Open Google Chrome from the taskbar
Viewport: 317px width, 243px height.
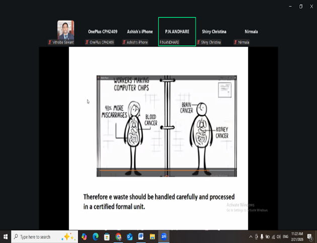(118, 236)
